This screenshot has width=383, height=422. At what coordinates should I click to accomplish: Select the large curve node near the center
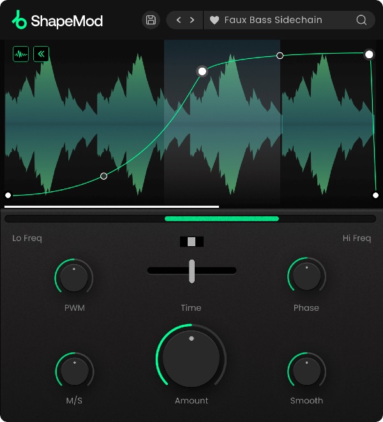point(202,72)
